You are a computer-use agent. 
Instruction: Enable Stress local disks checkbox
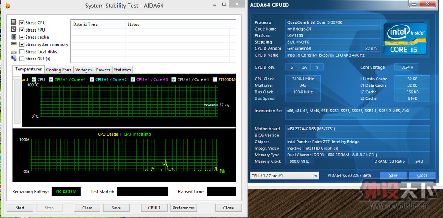coord(22,51)
